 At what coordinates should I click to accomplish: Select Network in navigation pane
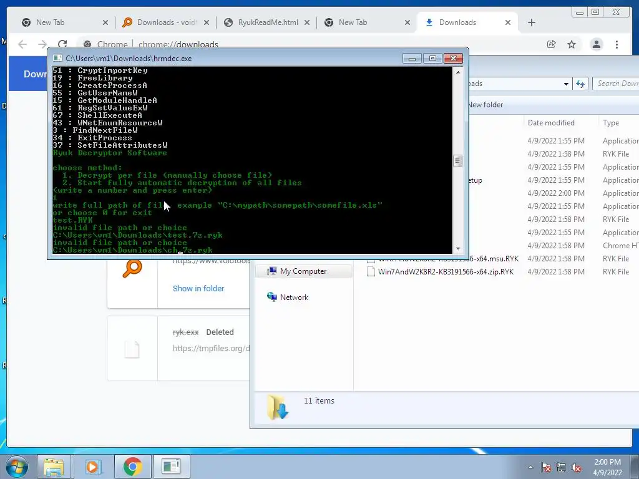(x=295, y=298)
